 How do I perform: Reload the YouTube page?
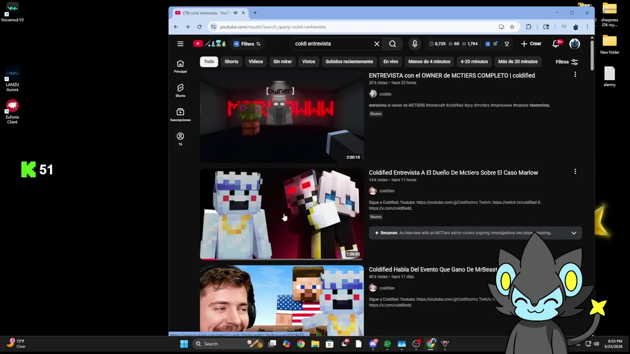[x=199, y=27]
